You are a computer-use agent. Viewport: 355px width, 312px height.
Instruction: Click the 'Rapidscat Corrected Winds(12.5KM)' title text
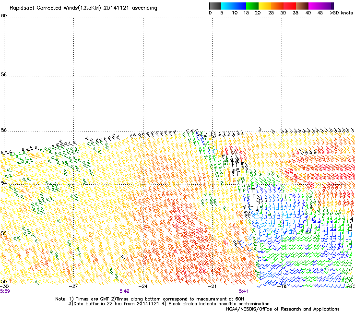(55, 8)
